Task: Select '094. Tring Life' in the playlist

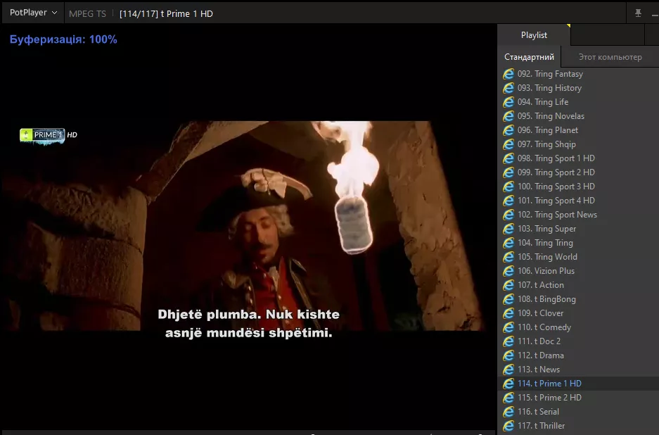Action: click(578, 102)
